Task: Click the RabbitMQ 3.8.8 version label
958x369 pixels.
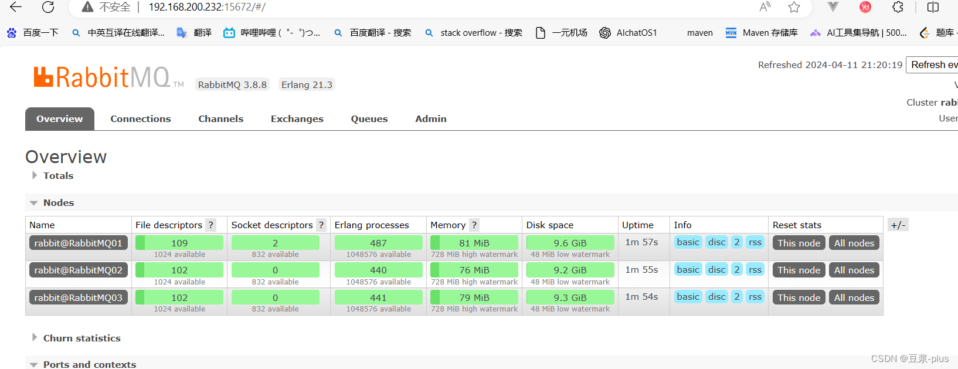Action: (232, 84)
